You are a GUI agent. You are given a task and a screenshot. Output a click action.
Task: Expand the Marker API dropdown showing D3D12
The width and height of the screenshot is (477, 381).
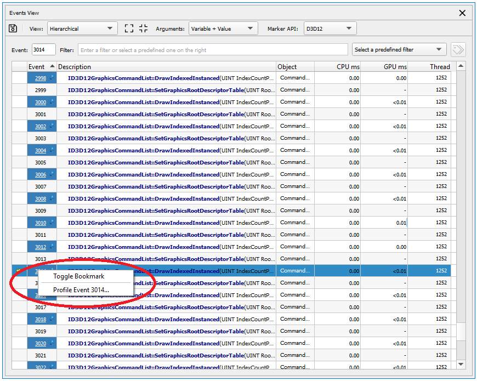coord(330,29)
